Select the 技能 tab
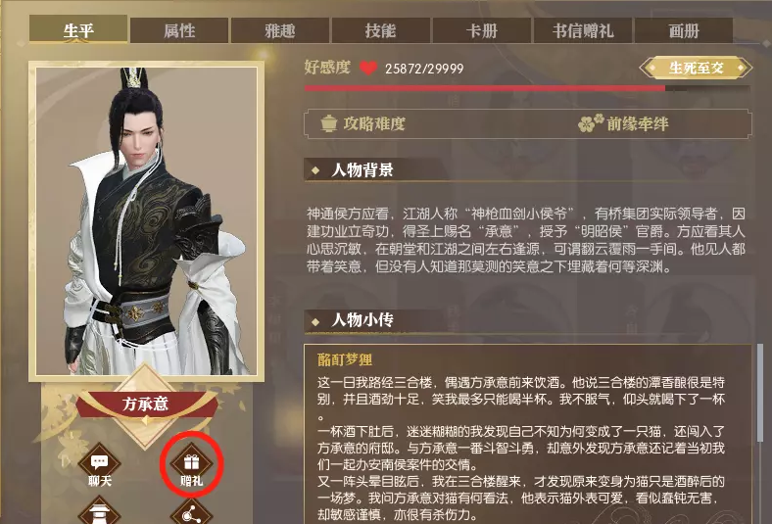This screenshot has width=772, height=524. pos(380,31)
